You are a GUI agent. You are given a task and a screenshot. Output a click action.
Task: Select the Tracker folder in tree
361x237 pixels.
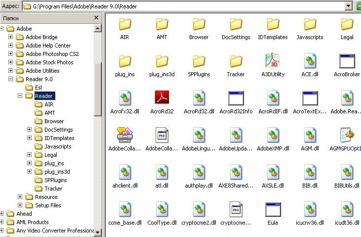pos(53,189)
